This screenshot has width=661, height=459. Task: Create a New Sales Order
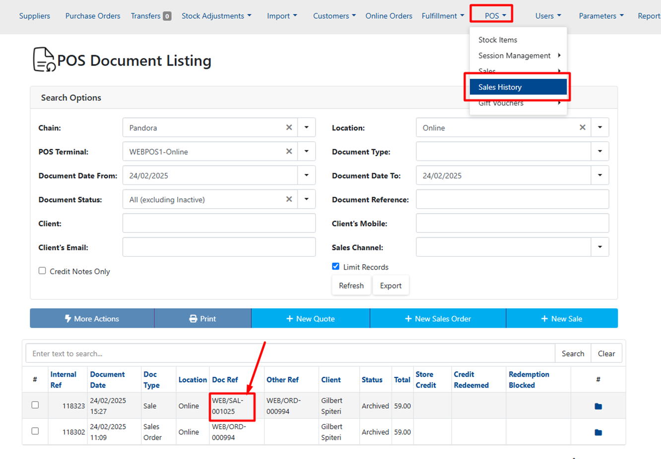(x=438, y=319)
